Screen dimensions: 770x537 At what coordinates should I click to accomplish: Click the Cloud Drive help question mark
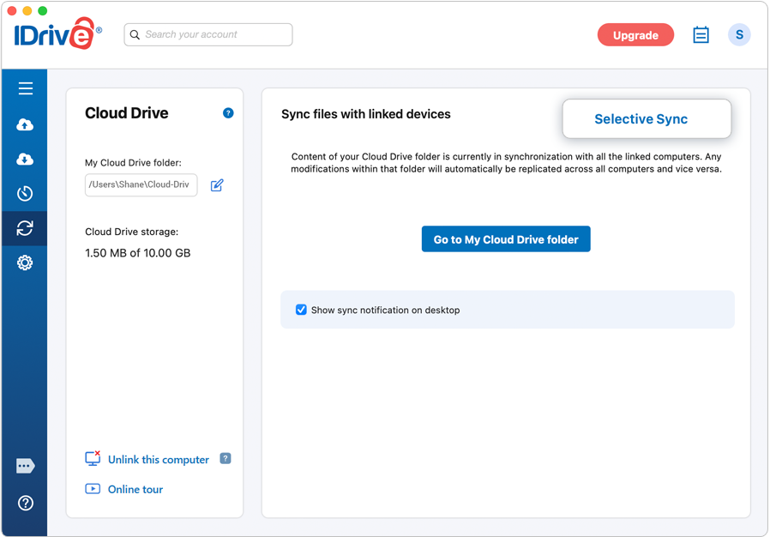[x=228, y=113]
